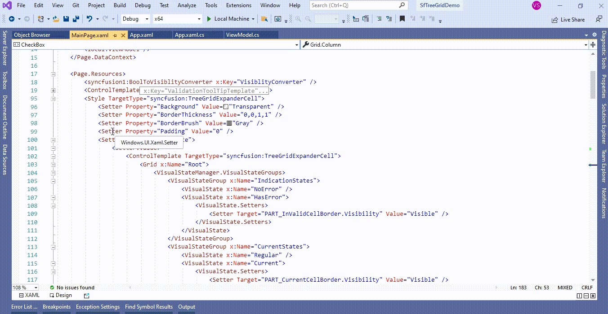Open the Output panel tab

point(187,307)
